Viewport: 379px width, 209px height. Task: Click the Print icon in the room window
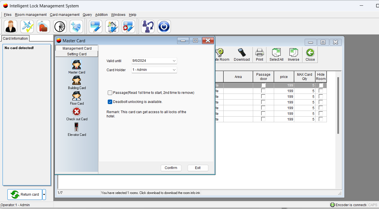pos(259,52)
